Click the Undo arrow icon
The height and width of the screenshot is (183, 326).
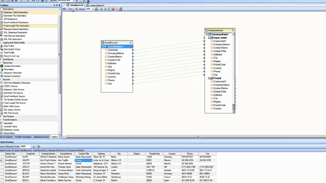pyautogui.click(x=64, y=9)
